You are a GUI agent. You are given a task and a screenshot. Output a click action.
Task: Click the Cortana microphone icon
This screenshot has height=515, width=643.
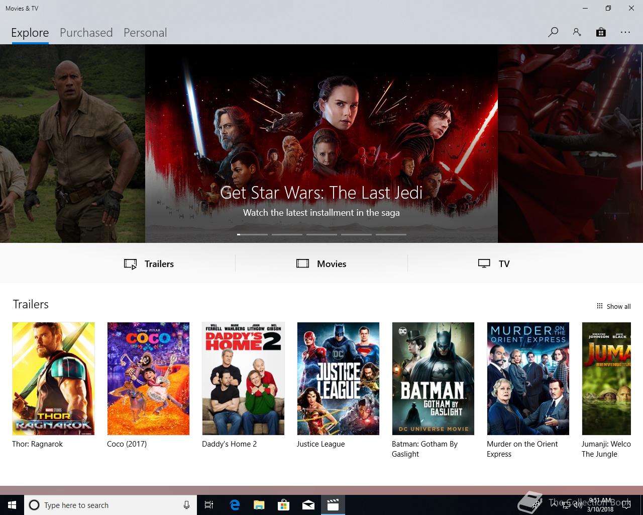[186, 505]
